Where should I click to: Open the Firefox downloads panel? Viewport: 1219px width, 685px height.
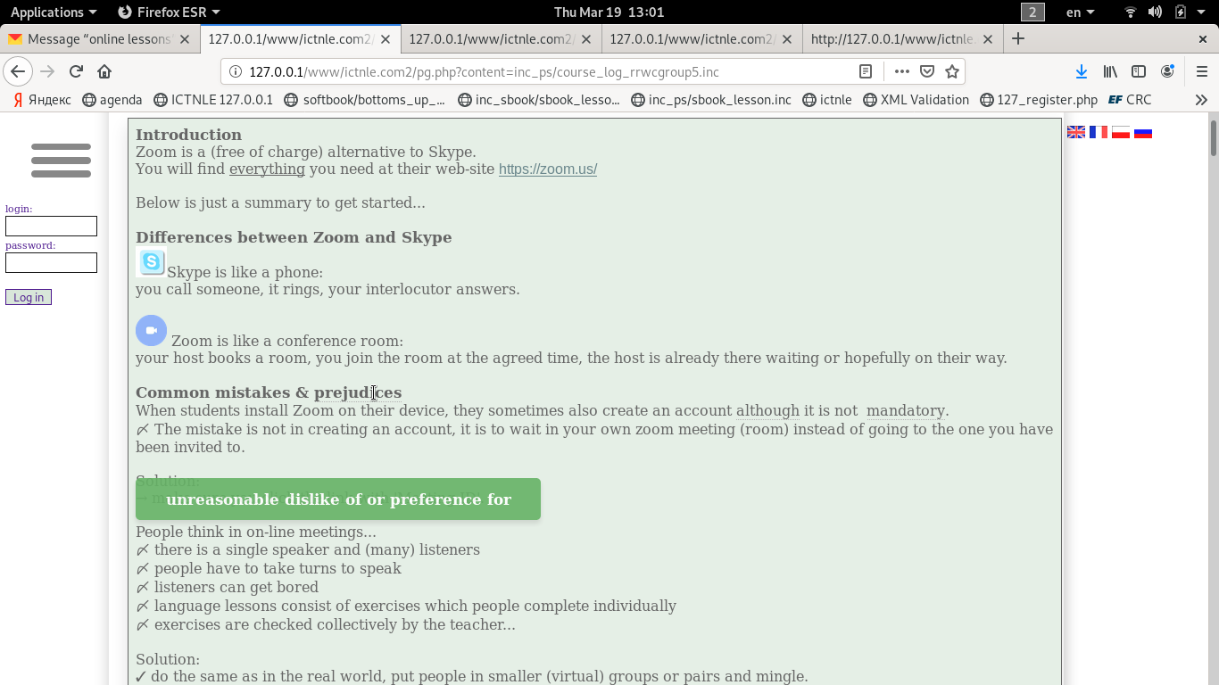coord(1081,71)
